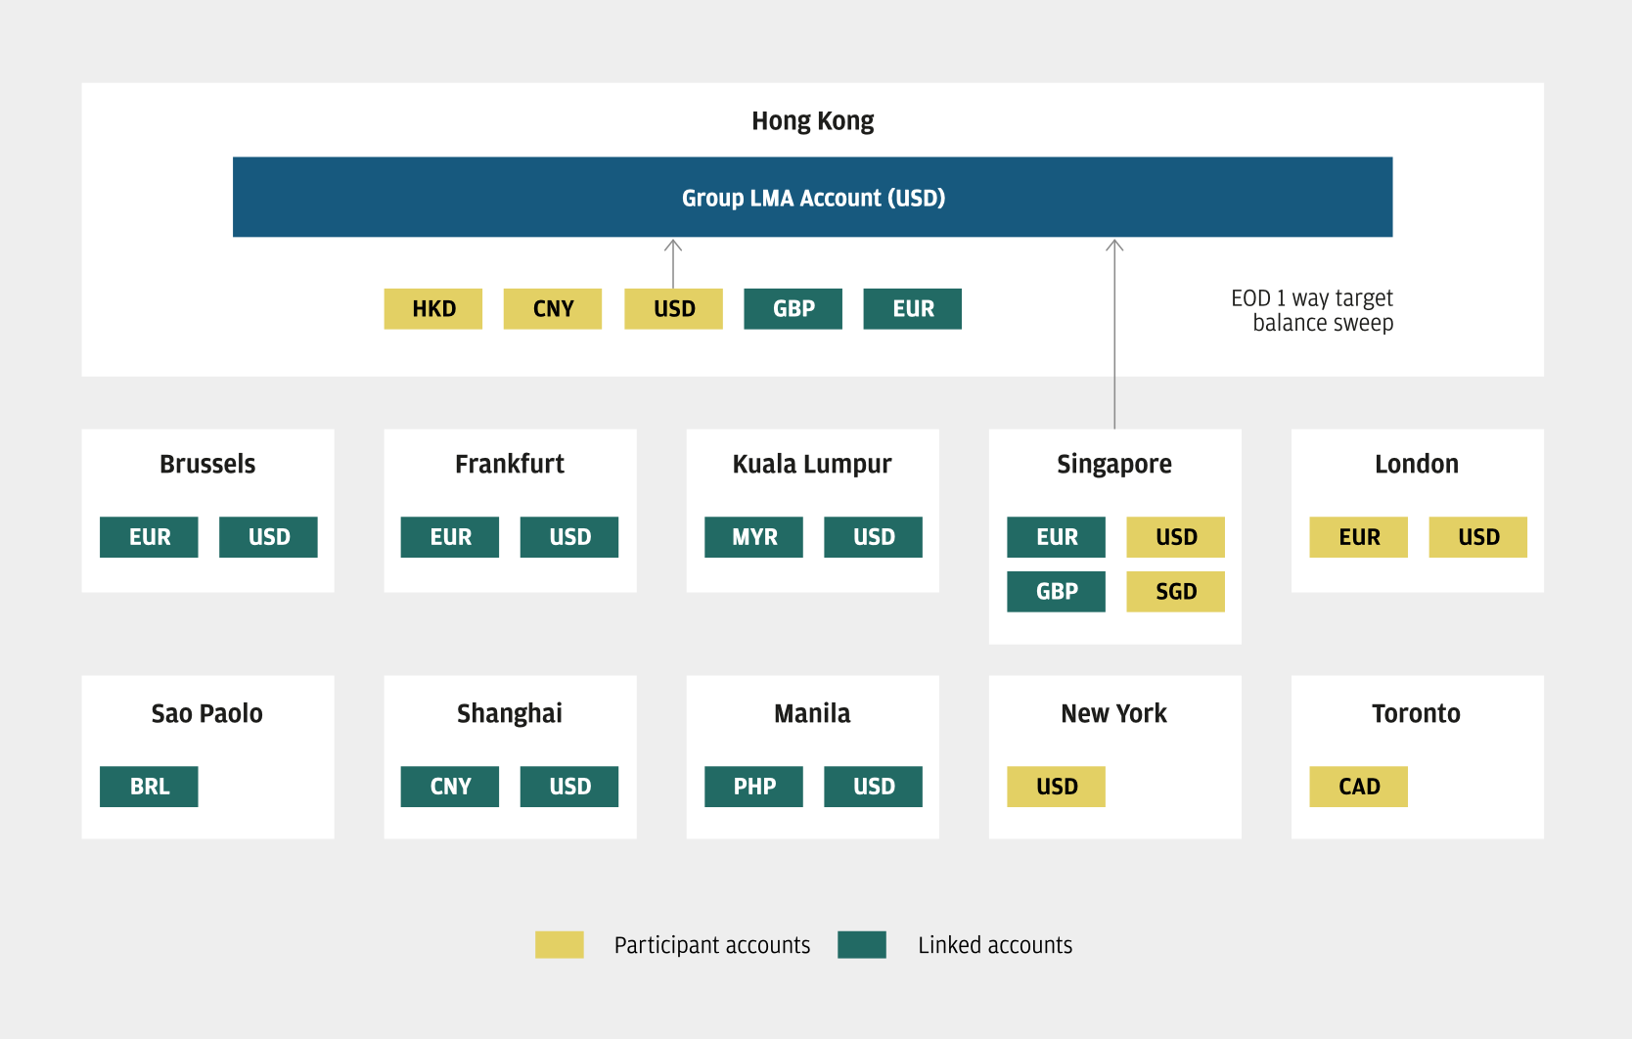1632x1039 pixels.
Task: Select the CAD account under Toronto
Action: point(1358,787)
